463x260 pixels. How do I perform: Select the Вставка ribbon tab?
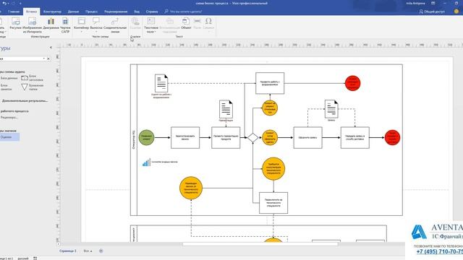[x=31, y=12]
